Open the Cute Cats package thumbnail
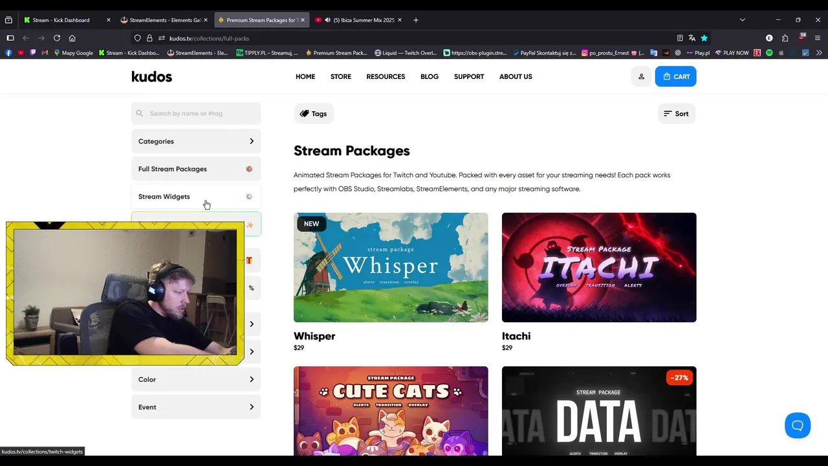Viewport: 828px width, 466px height. coord(391,411)
